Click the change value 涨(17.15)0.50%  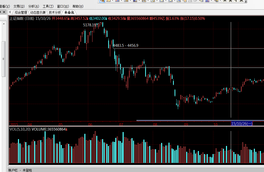pyautogui.click(x=193, y=18)
